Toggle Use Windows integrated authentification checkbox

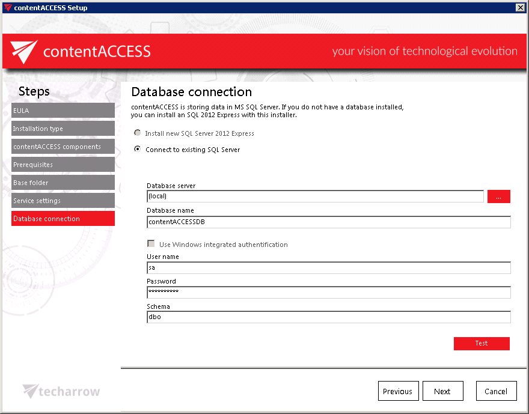tap(151, 243)
